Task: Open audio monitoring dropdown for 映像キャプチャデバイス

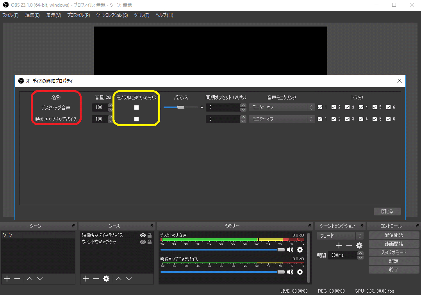Action: pyautogui.click(x=281, y=119)
